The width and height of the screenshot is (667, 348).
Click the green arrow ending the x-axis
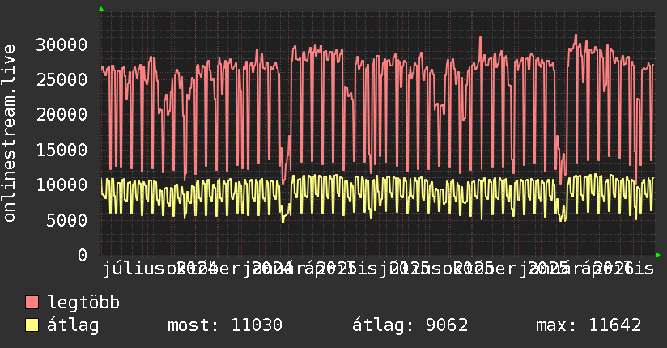tap(658, 255)
